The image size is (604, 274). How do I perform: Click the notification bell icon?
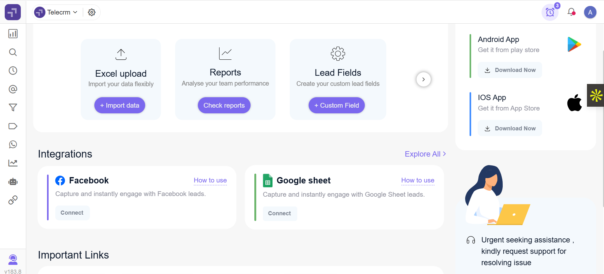(x=571, y=12)
